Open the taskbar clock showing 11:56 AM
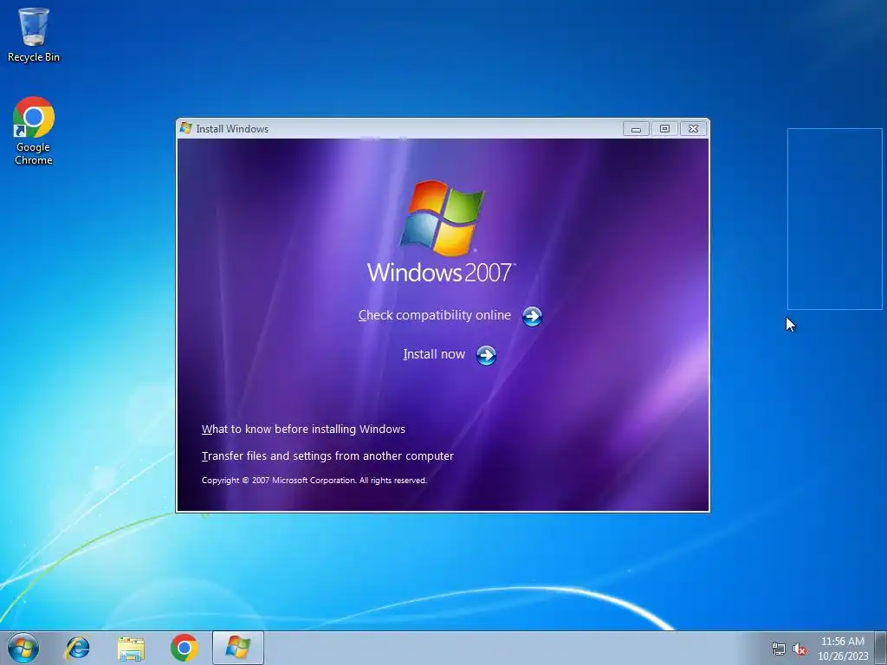Viewport: 887px width, 665px height. point(843,649)
